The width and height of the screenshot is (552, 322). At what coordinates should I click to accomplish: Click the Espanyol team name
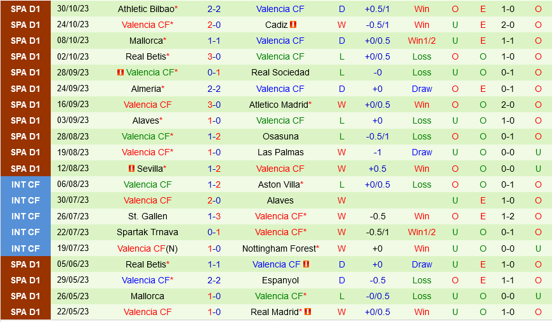[280, 280]
